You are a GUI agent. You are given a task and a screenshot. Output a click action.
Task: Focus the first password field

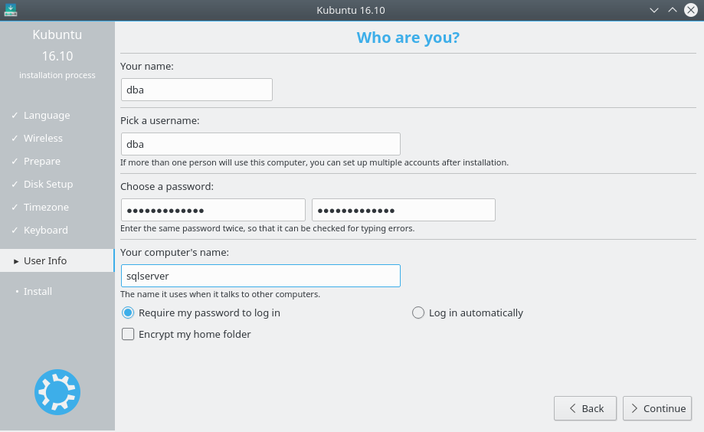pos(213,210)
